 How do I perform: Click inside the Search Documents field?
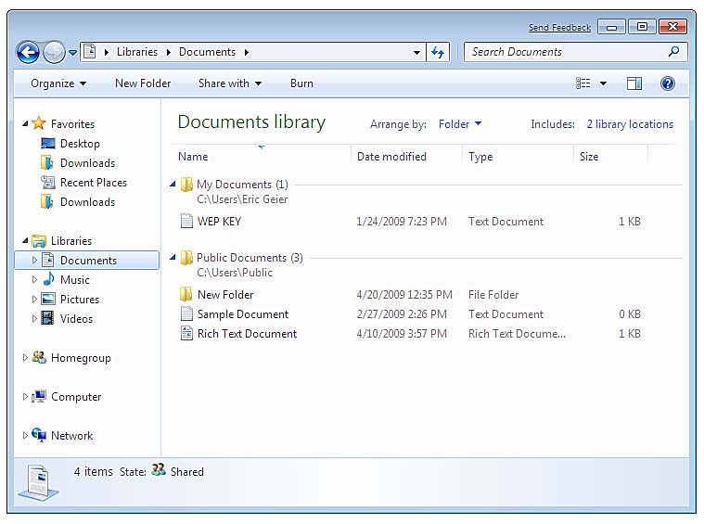[566, 52]
